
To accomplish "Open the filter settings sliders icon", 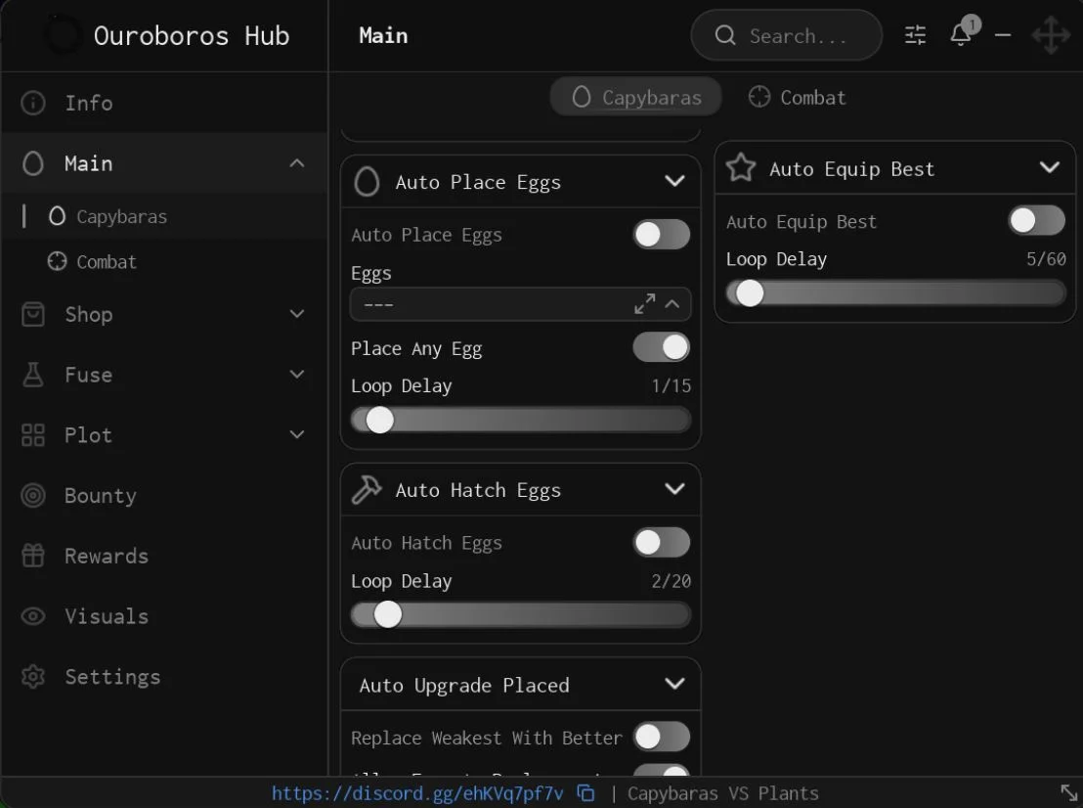I will 915,34.
